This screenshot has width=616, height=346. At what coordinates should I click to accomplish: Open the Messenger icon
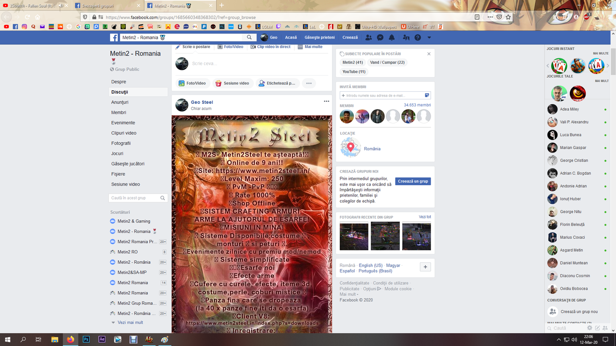click(380, 37)
